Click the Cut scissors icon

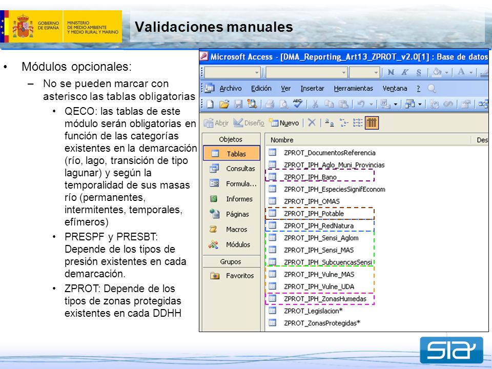315,104
